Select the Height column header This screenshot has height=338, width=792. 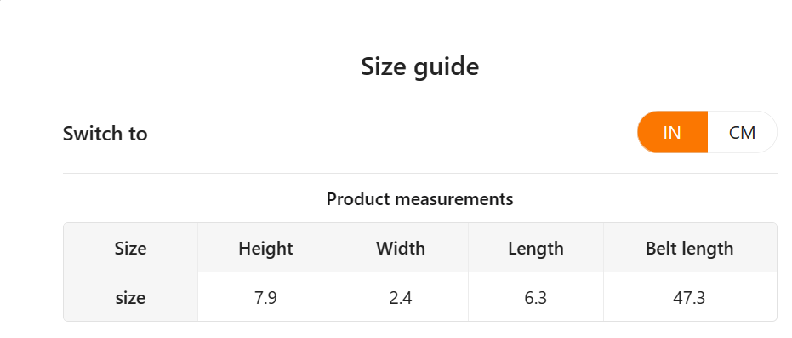click(265, 248)
